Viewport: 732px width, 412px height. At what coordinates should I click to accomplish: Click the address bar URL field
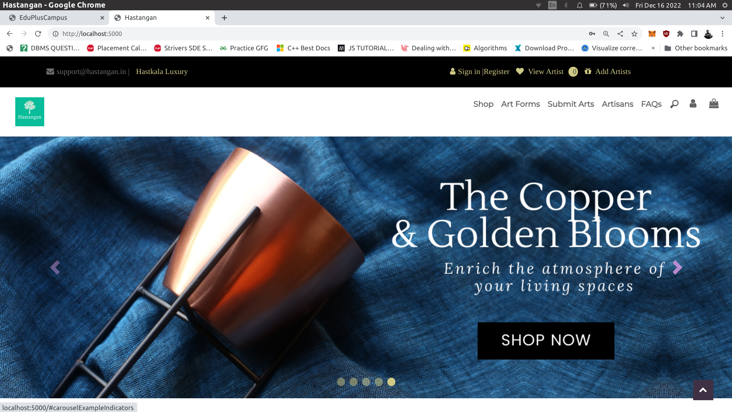(x=316, y=34)
